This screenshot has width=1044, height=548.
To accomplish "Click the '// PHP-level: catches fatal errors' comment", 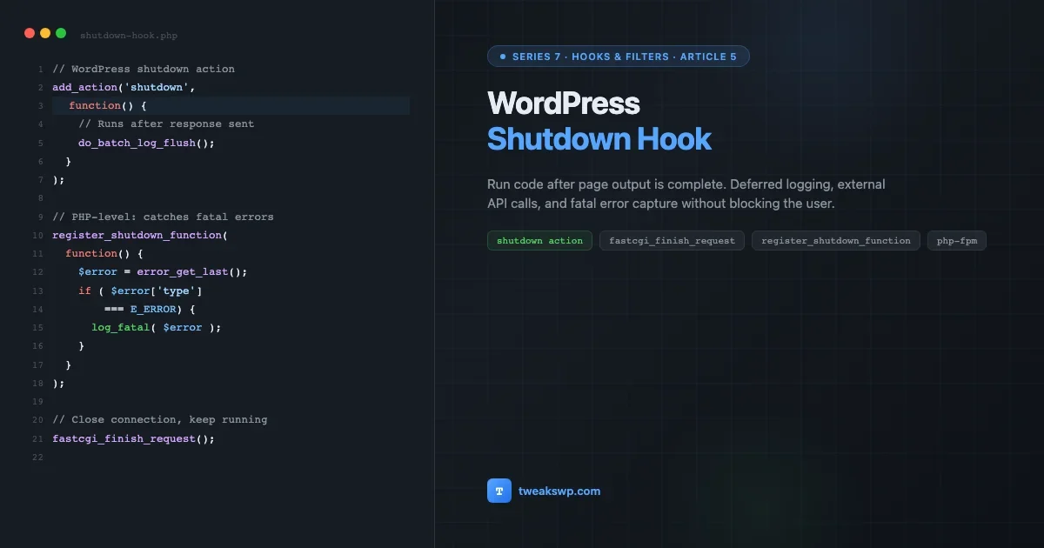I will [x=163, y=217].
